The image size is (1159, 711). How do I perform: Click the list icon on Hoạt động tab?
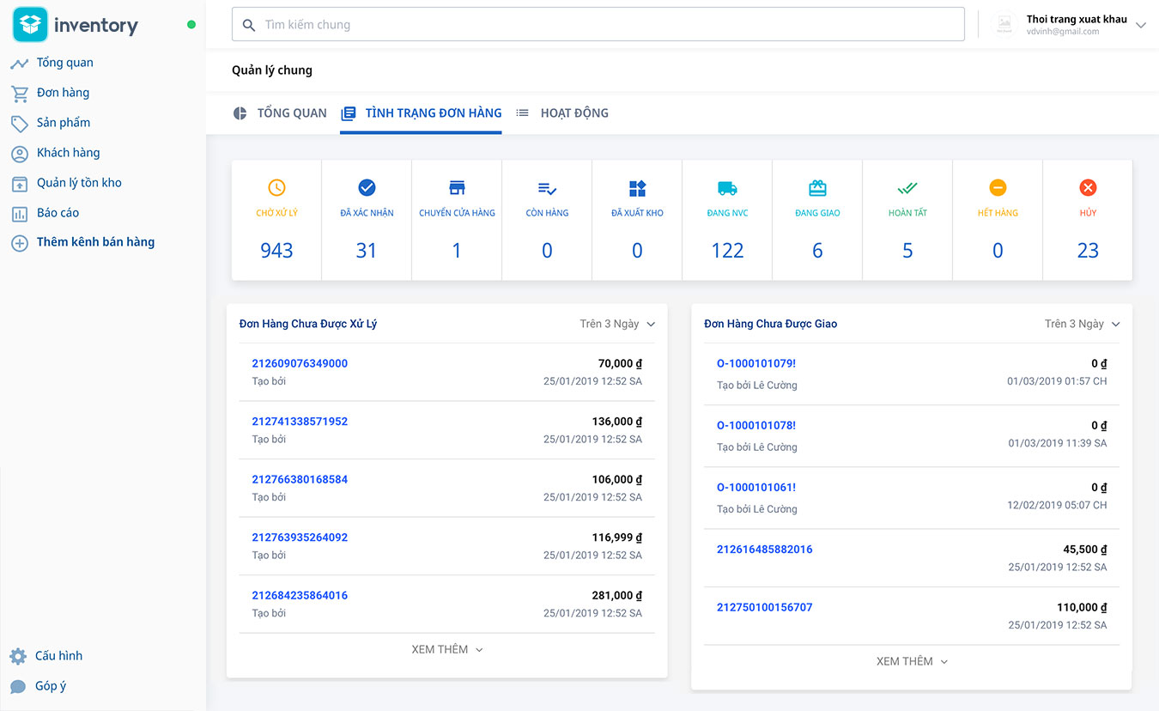(x=522, y=112)
